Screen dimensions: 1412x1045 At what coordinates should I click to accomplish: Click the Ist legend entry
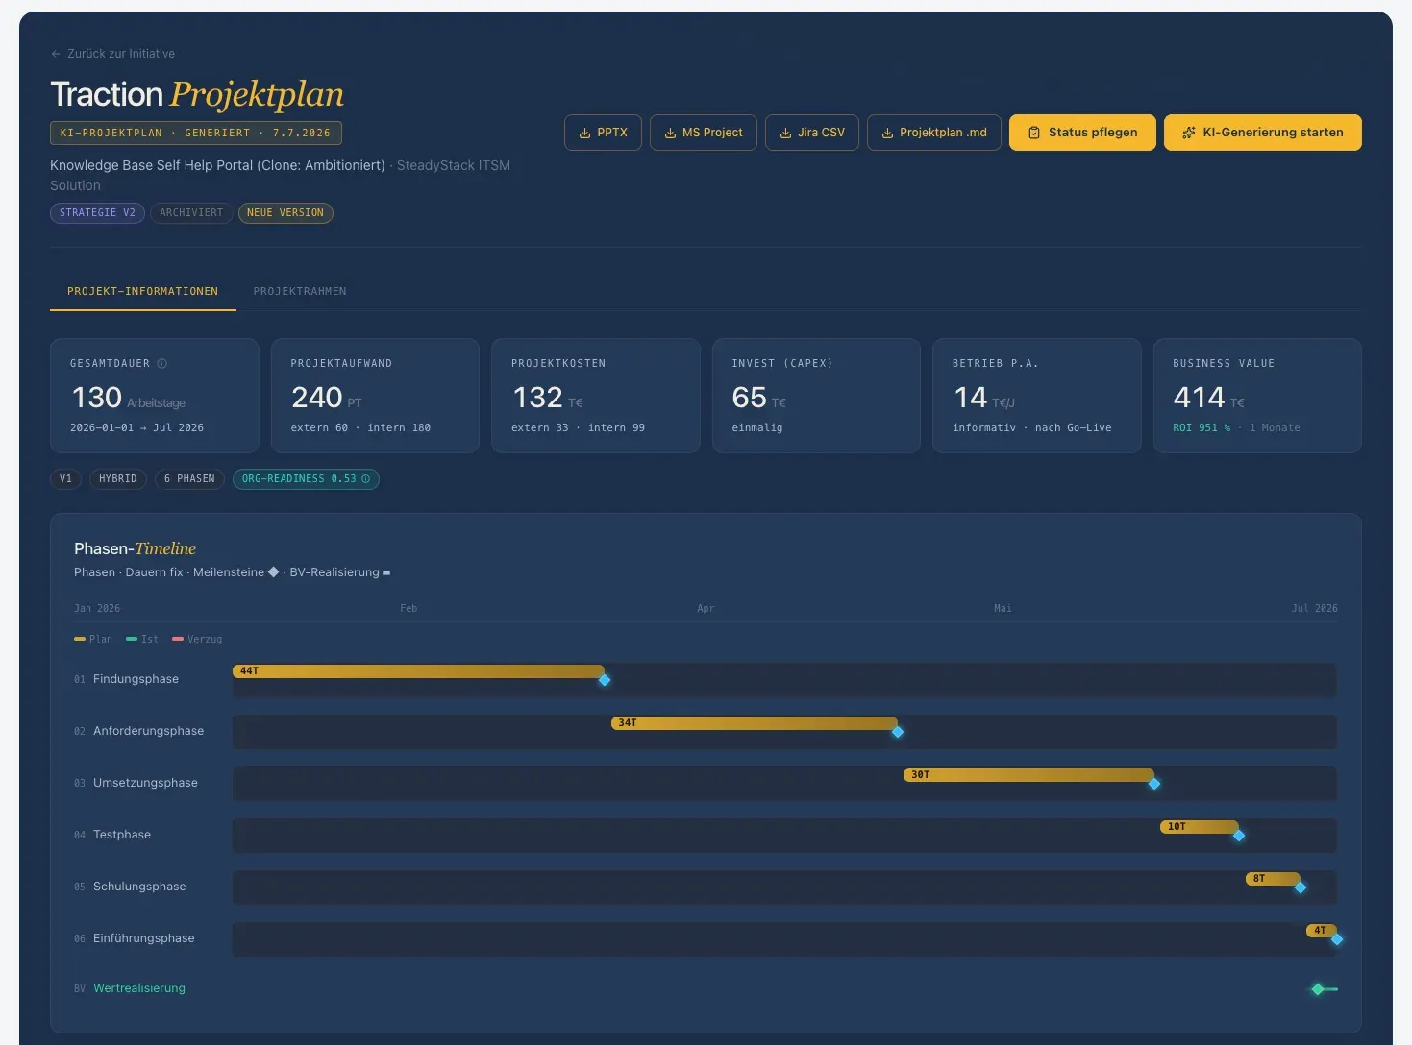(142, 639)
